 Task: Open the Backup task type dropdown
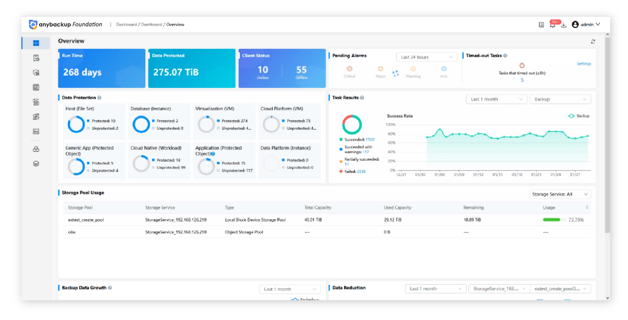click(560, 99)
